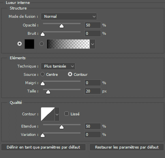Expand the gradient picker arrow
The width and height of the screenshot is (165, 158).
click(92, 44)
